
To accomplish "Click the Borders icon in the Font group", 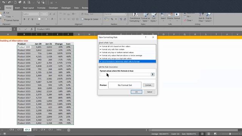I will (39, 19).
